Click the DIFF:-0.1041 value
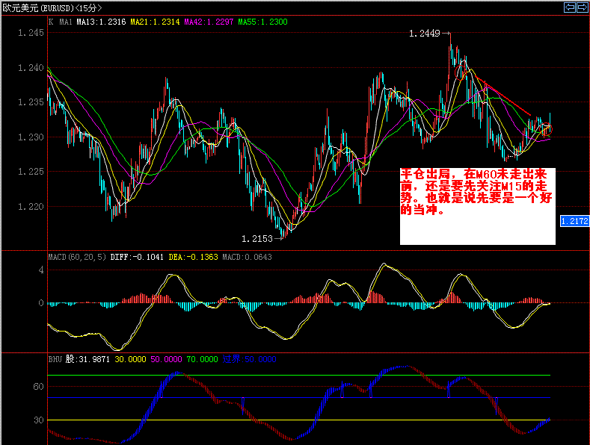Viewport: 590px width, 445px height. coord(137,257)
